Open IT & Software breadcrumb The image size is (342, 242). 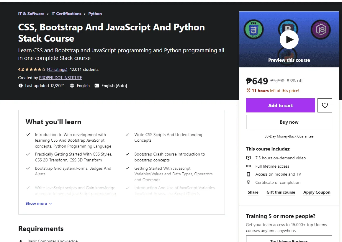tap(31, 14)
